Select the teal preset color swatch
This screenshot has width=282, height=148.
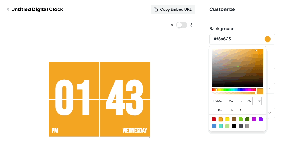point(220,126)
